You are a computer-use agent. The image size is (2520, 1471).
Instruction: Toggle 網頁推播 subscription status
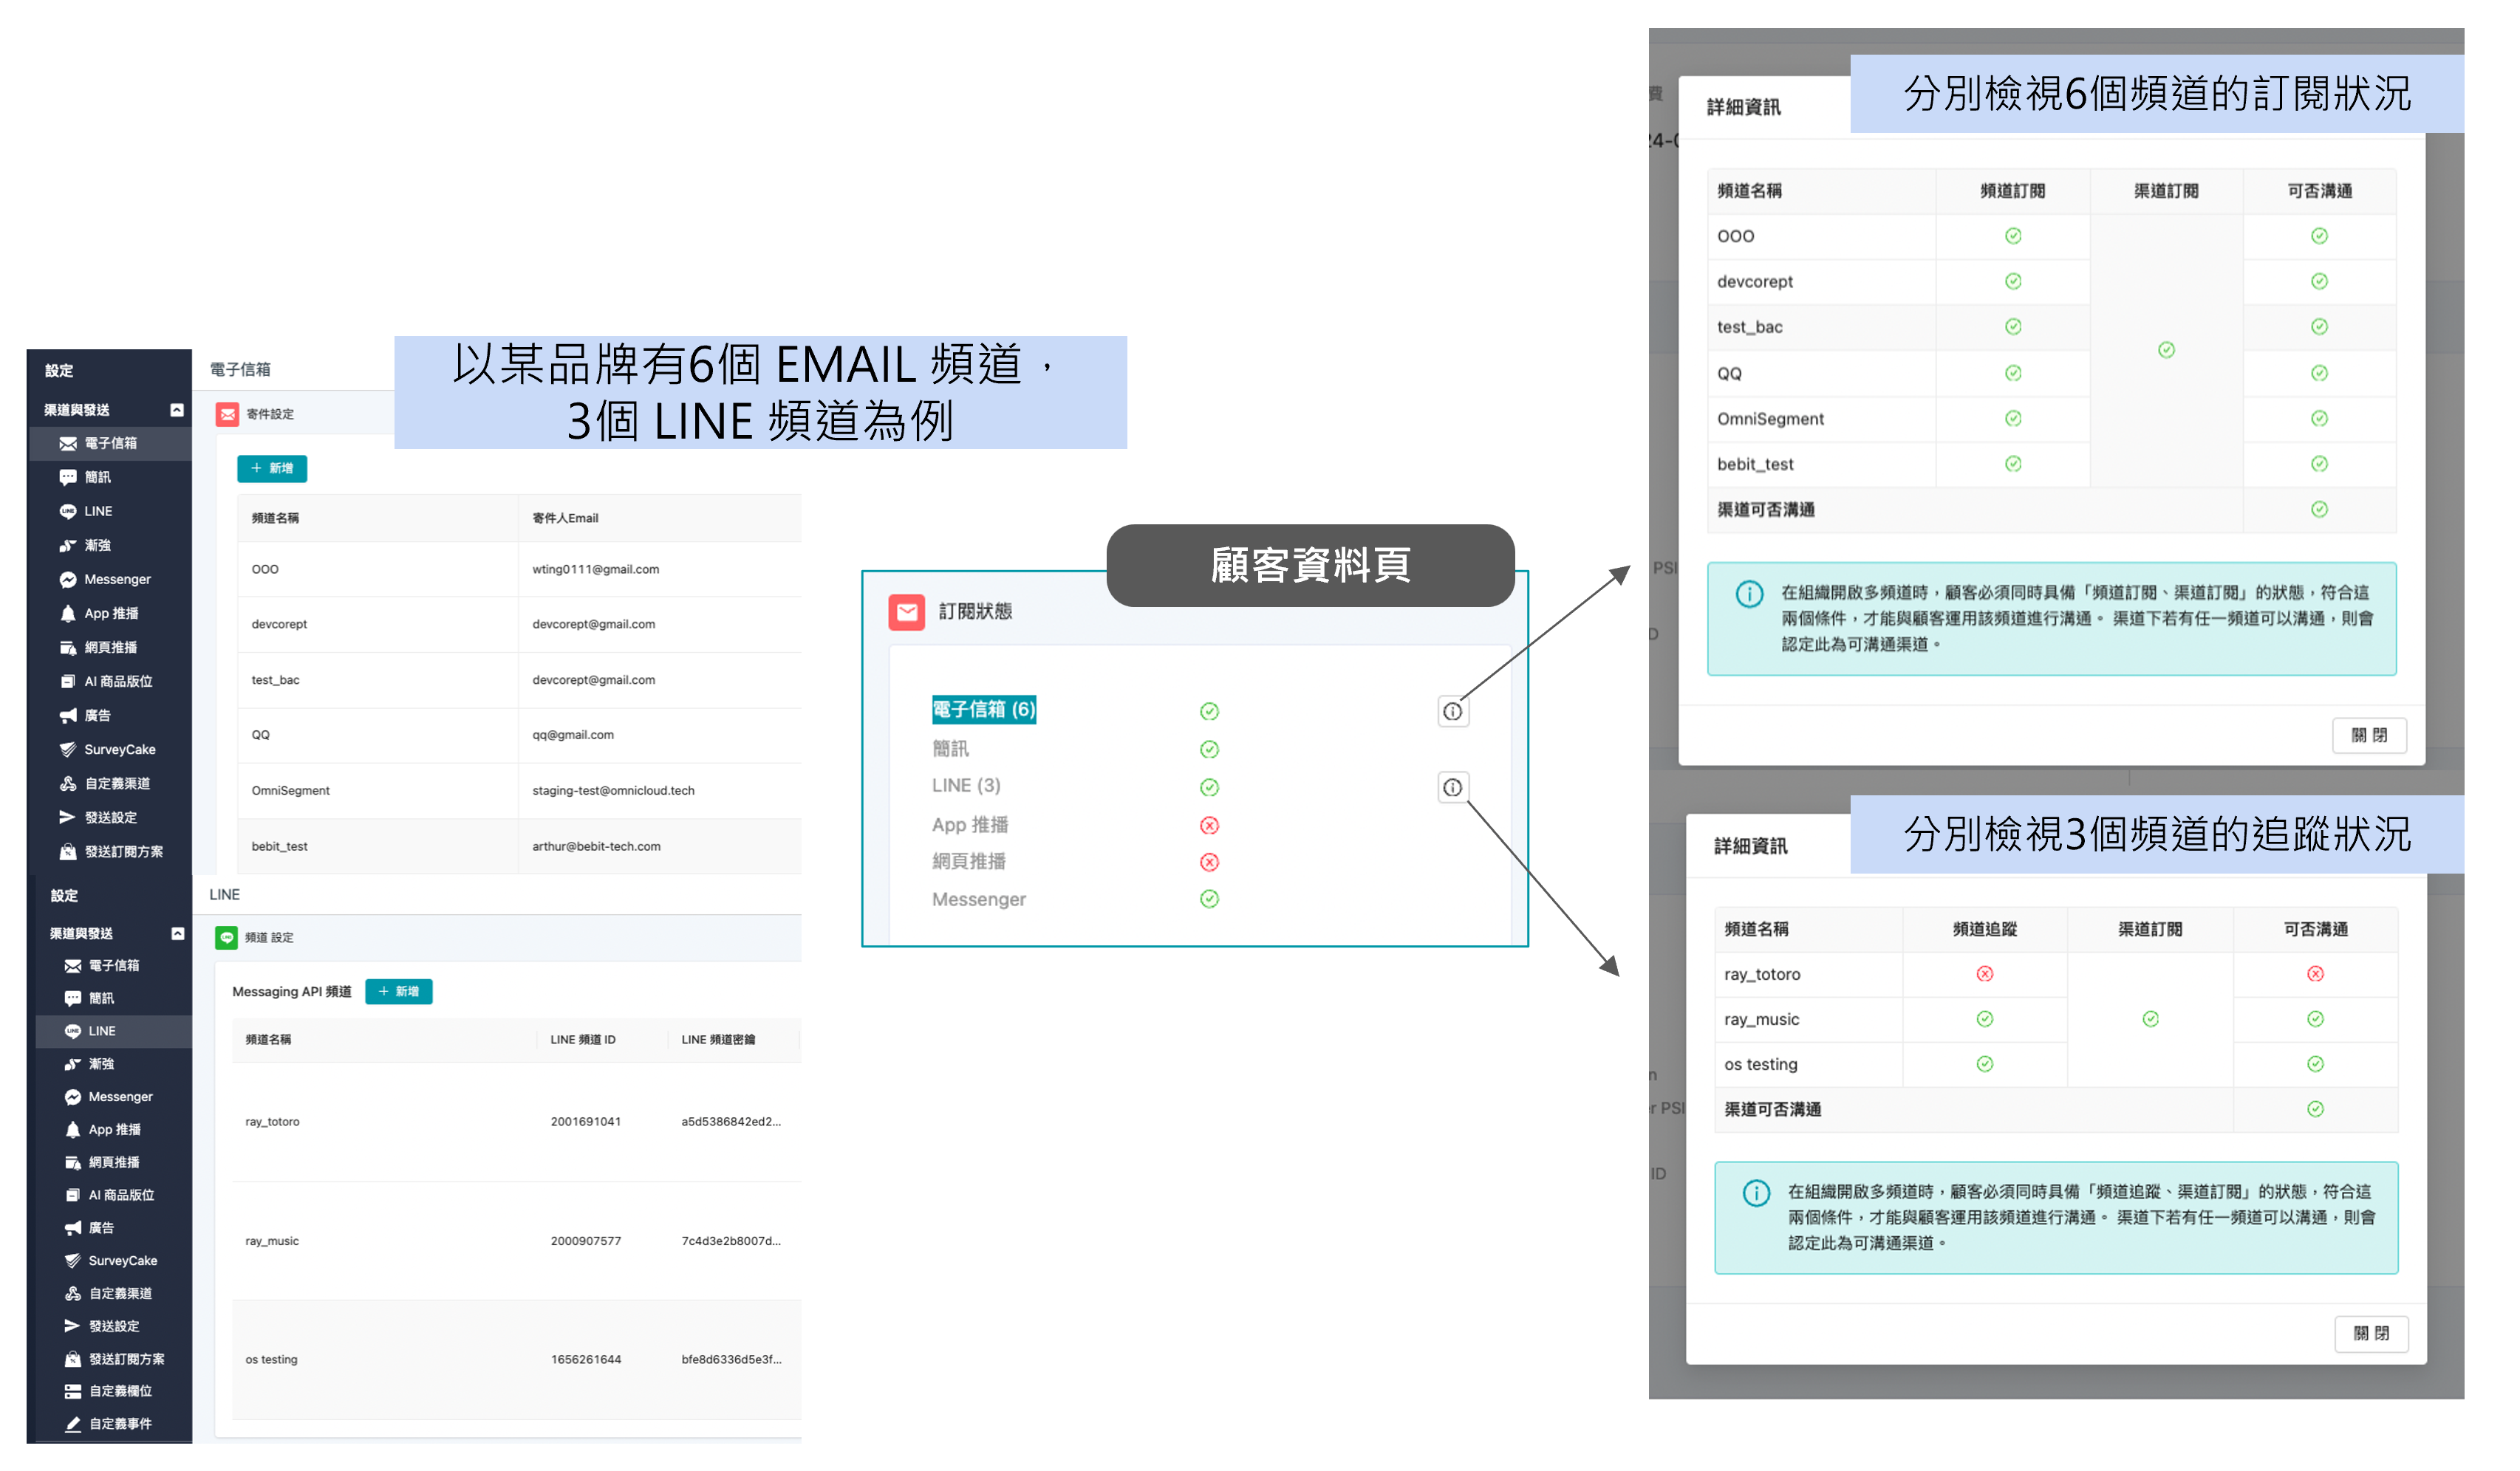coord(1210,862)
